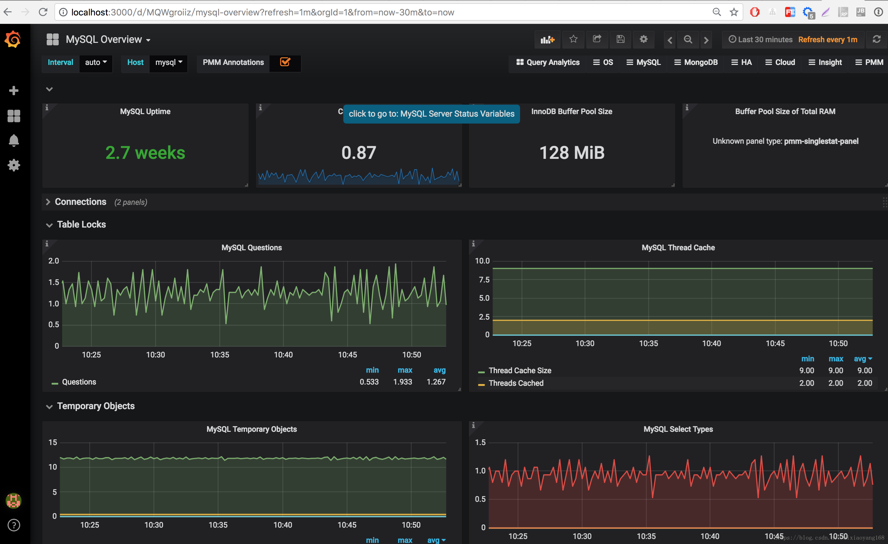Click the MySQL Server Status Variables link tooltip
The image size is (888, 544).
point(431,114)
